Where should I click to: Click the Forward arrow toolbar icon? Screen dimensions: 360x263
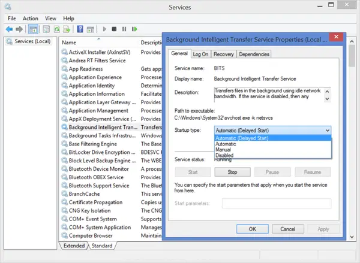pos(20,29)
